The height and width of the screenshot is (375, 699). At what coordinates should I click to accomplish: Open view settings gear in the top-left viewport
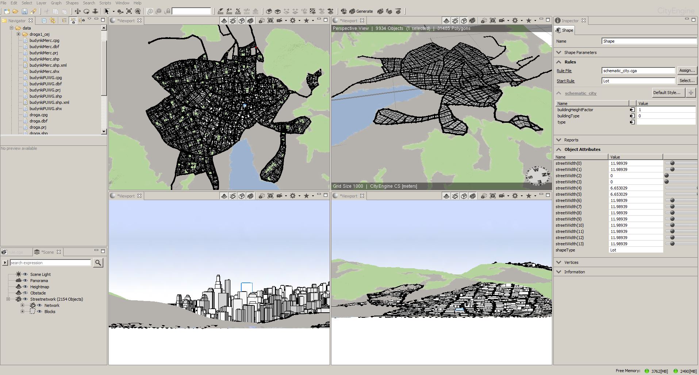[x=293, y=20]
